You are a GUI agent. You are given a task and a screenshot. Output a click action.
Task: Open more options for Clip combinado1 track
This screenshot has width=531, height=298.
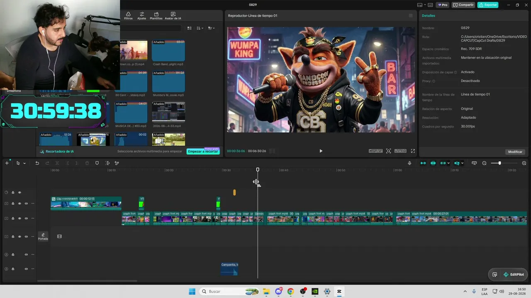click(32, 204)
